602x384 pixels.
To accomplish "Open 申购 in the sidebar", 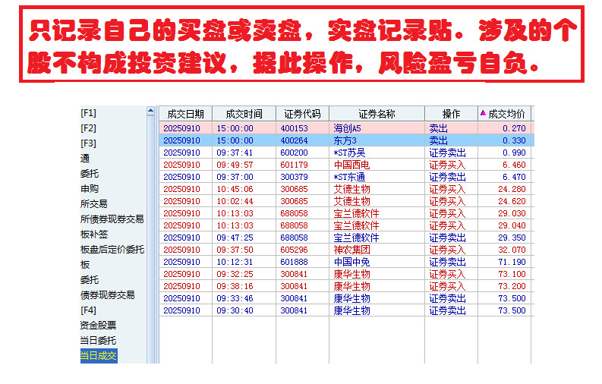I will pos(90,189).
